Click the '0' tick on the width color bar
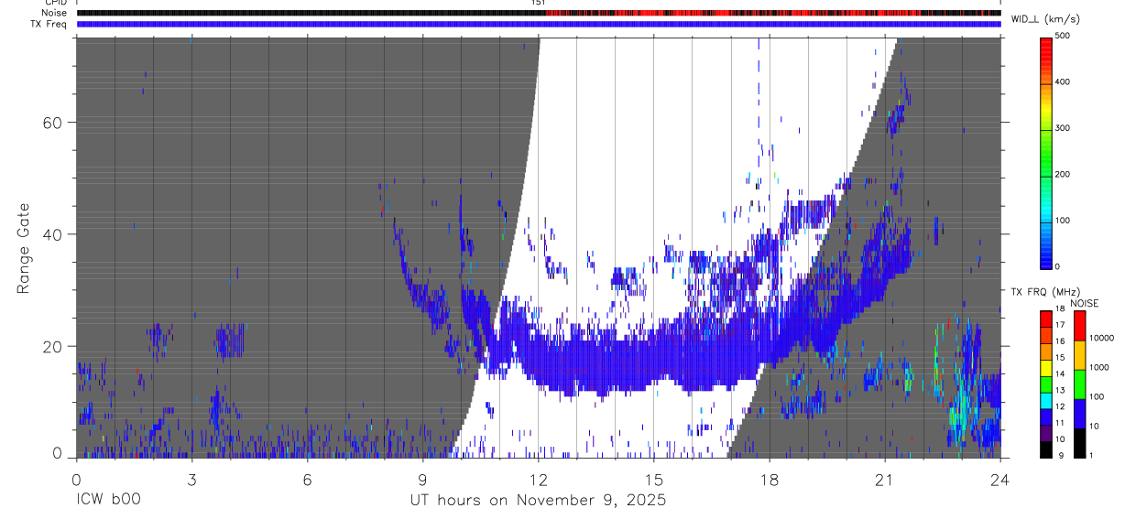Image resolution: width=1125 pixels, height=519 pixels. (1057, 266)
